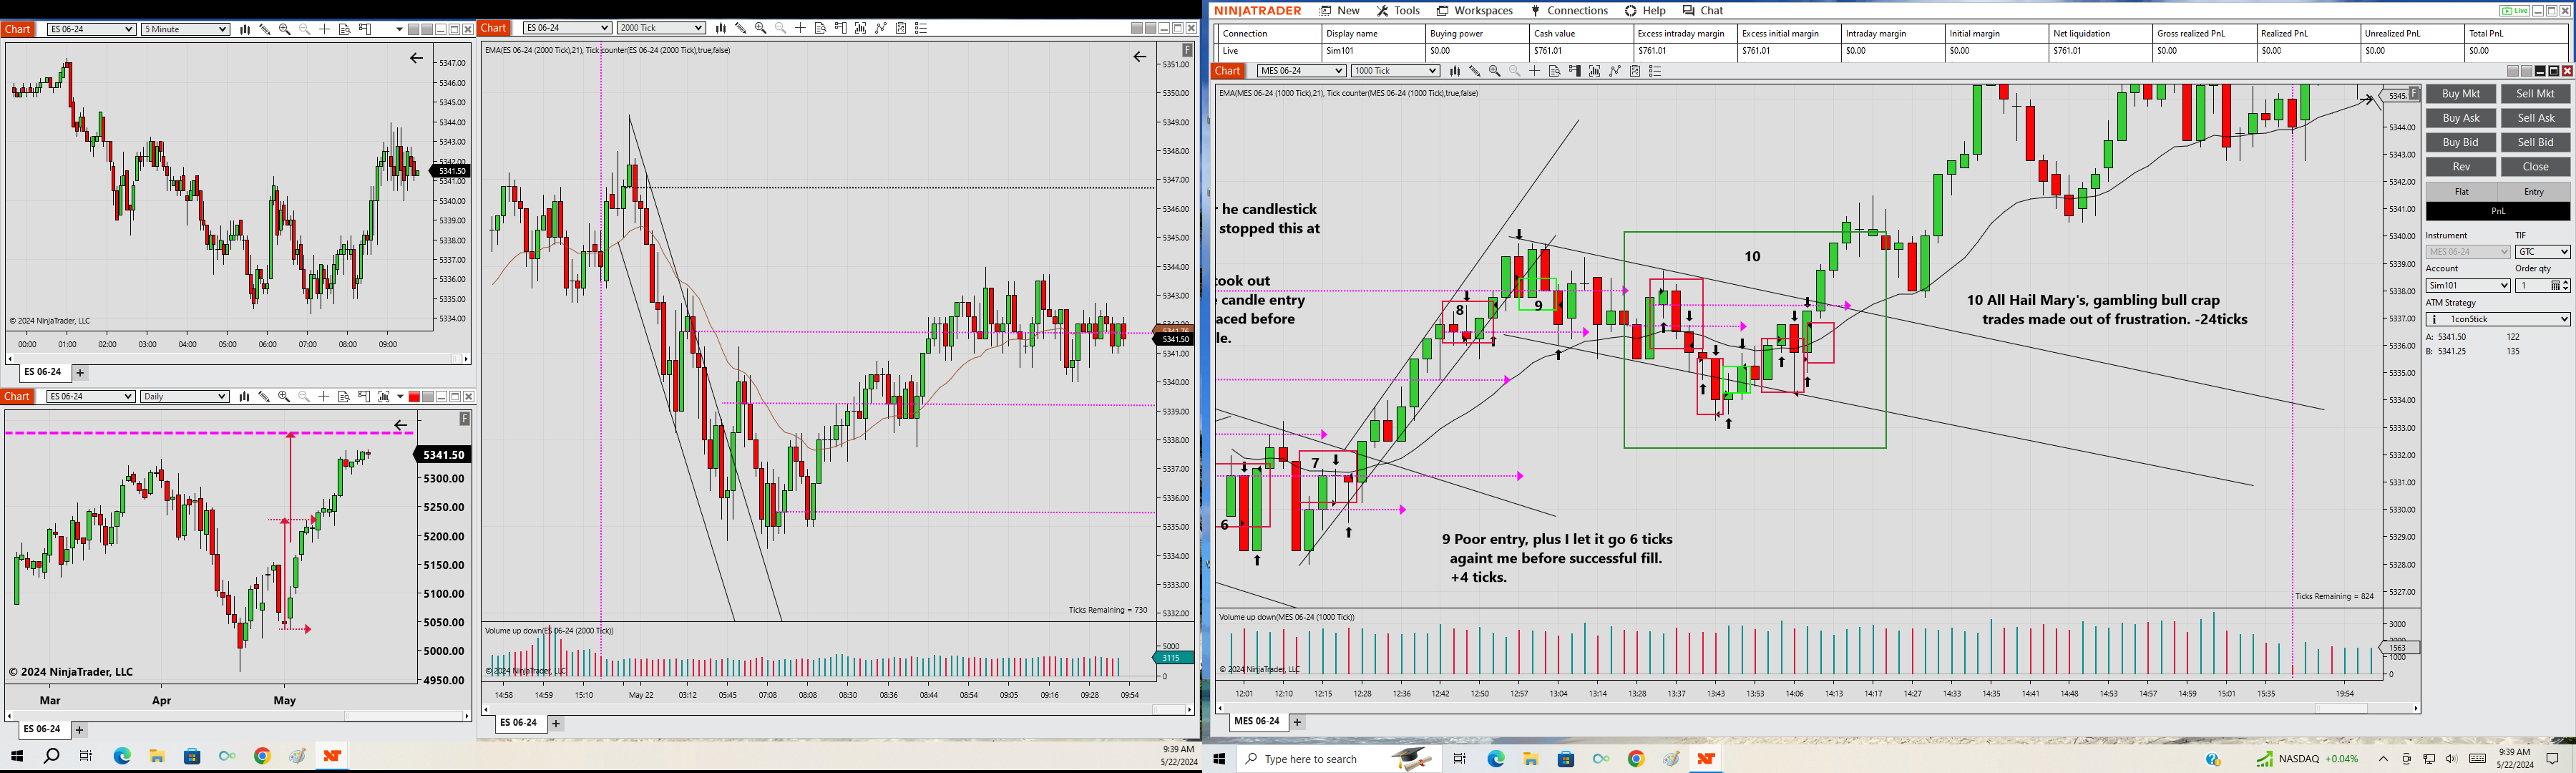2576x773 pixels.
Task: Open strategies icon in MES chart toolbar
Action: [1615, 71]
